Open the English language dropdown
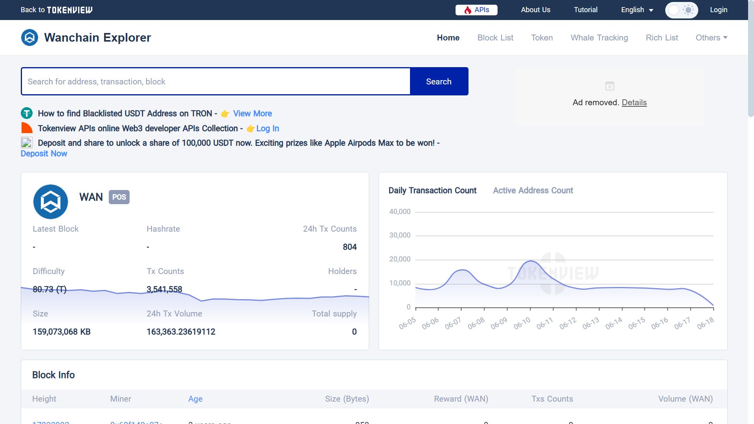The width and height of the screenshot is (754, 424). 637,10
